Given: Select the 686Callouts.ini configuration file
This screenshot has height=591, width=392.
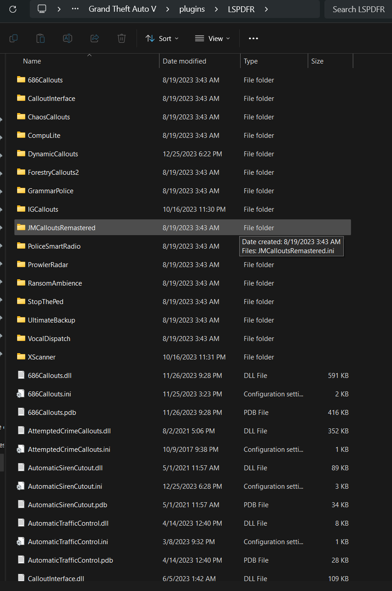Looking at the screenshot, I should pyautogui.click(x=49, y=394).
